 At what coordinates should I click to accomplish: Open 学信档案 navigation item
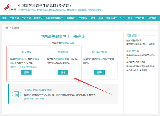tap(83, 18)
